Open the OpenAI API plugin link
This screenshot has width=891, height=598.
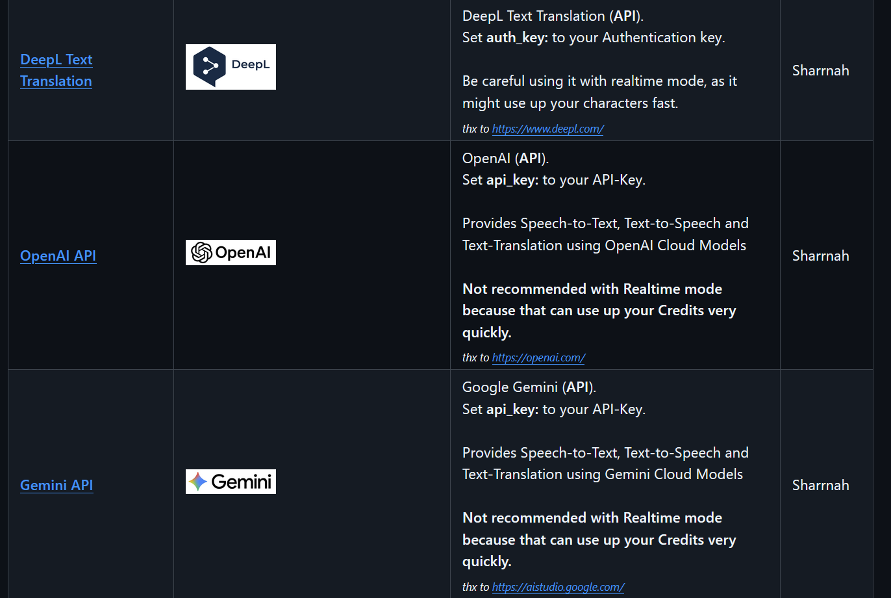pyautogui.click(x=58, y=255)
